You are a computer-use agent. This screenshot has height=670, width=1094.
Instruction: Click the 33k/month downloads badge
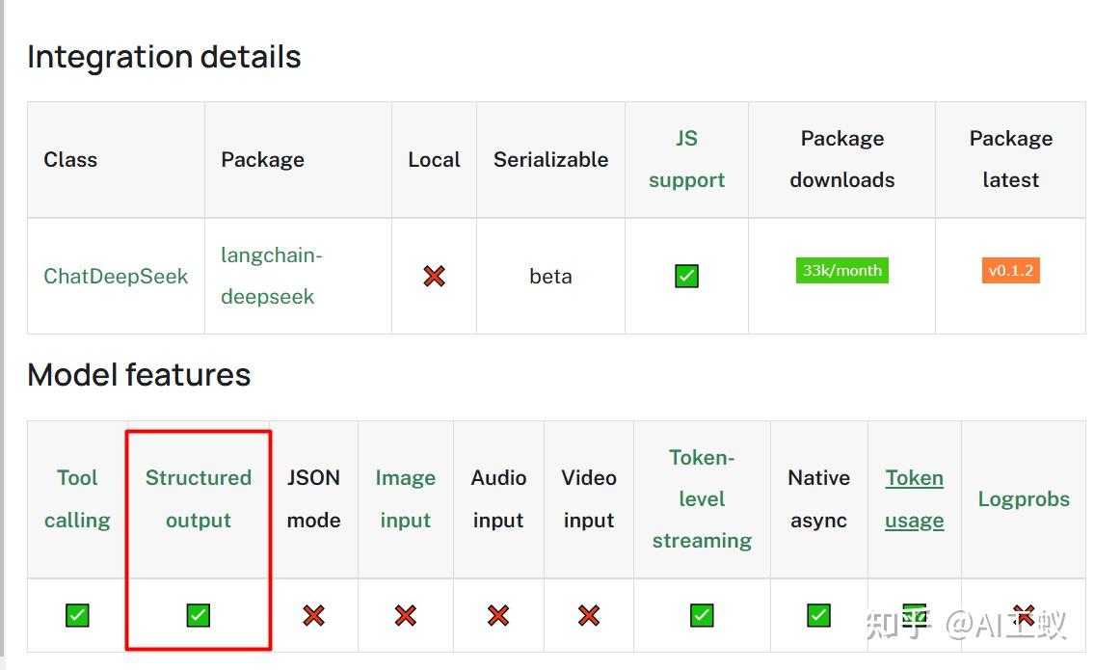pyautogui.click(x=841, y=271)
